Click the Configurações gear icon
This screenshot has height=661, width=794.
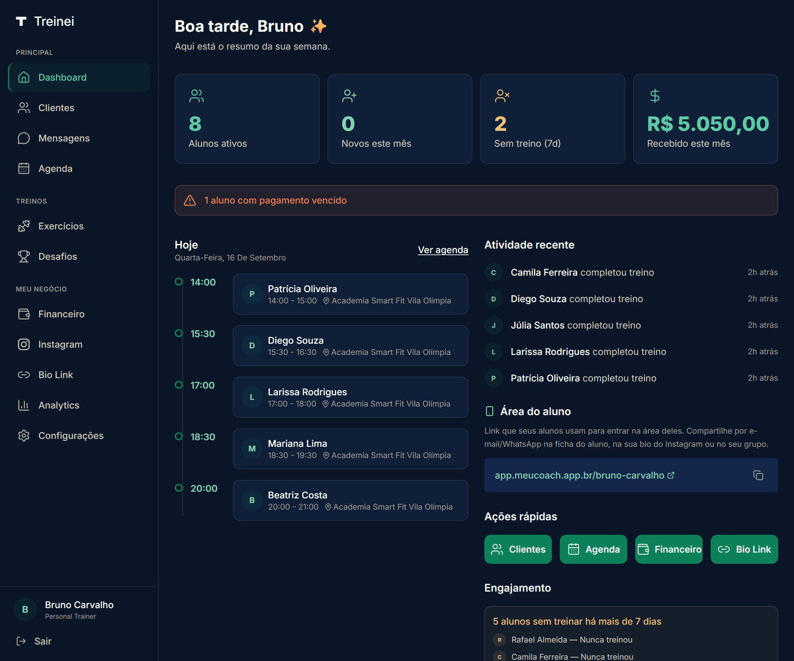[x=24, y=436]
